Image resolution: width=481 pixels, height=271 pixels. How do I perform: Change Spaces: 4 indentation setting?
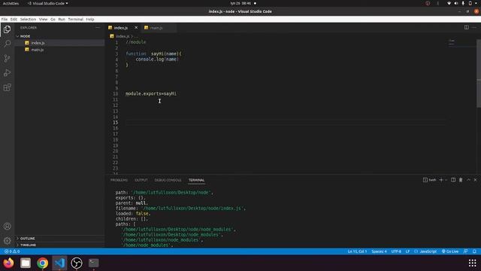[x=379, y=251]
